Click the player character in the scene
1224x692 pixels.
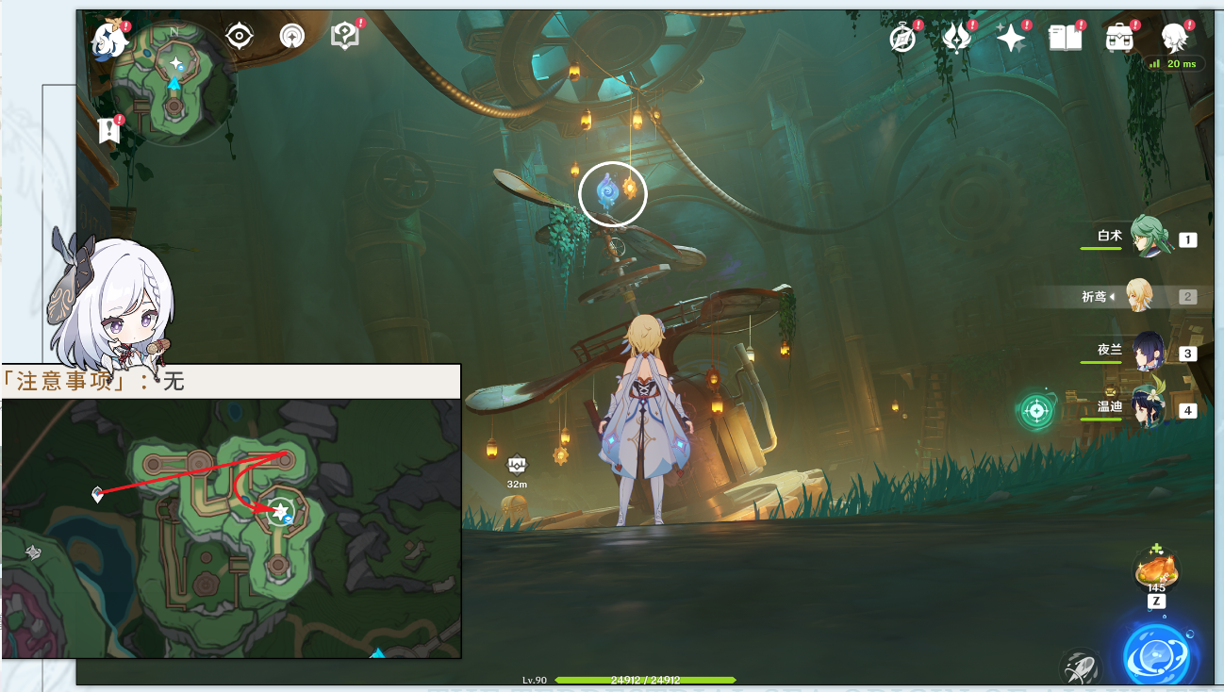pyautogui.click(x=648, y=420)
